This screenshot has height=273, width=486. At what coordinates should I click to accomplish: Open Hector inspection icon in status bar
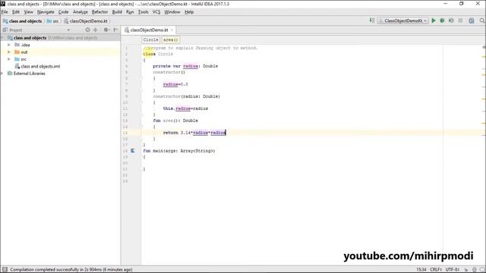click(x=474, y=270)
